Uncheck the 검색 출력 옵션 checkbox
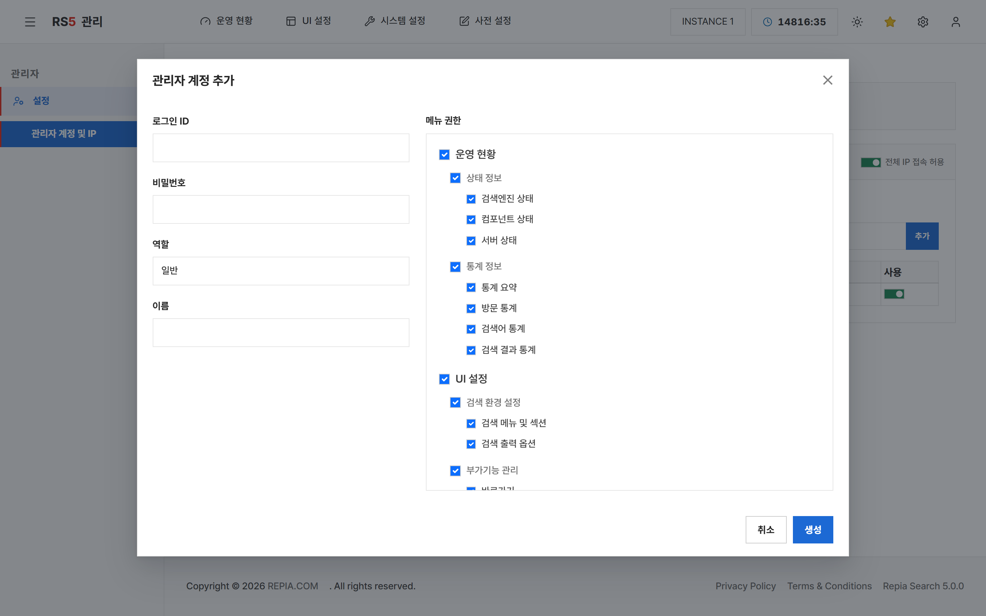This screenshot has width=986, height=616. coord(471,444)
